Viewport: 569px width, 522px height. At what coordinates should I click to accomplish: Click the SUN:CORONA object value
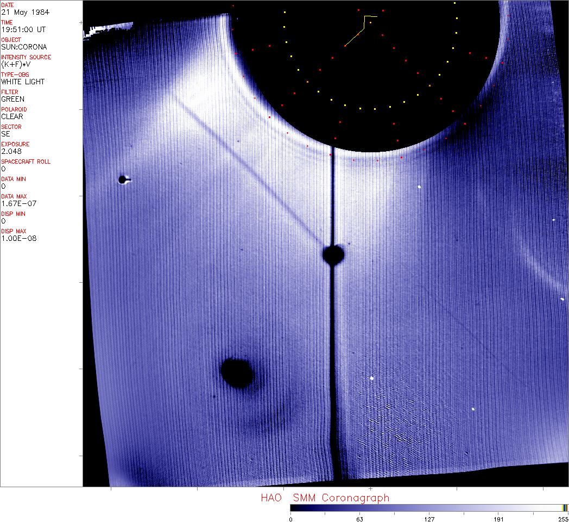click(x=24, y=47)
